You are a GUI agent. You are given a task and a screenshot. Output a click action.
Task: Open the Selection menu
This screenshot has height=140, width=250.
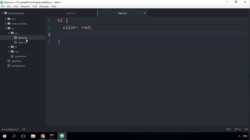click(x=25, y=6)
